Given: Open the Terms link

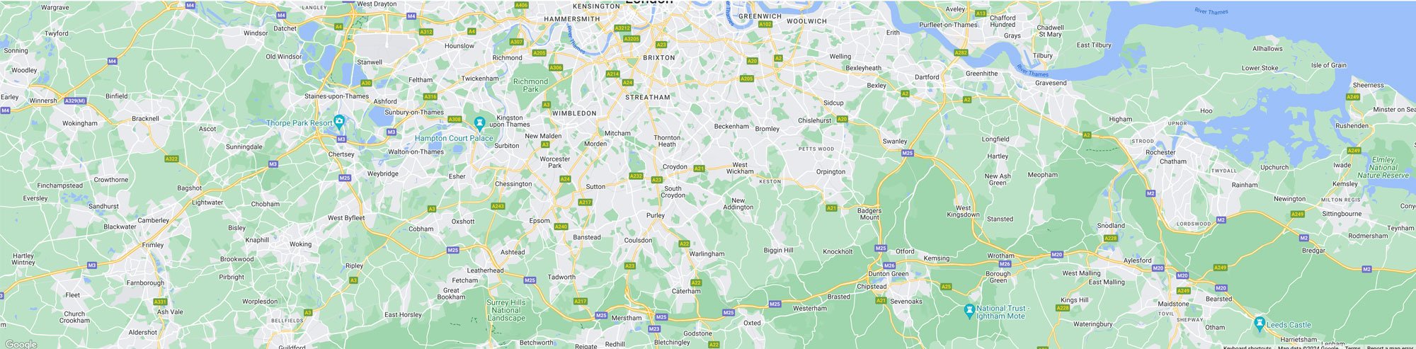Looking at the screenshot, I should pyautogui.click(x=1352, y=347).
